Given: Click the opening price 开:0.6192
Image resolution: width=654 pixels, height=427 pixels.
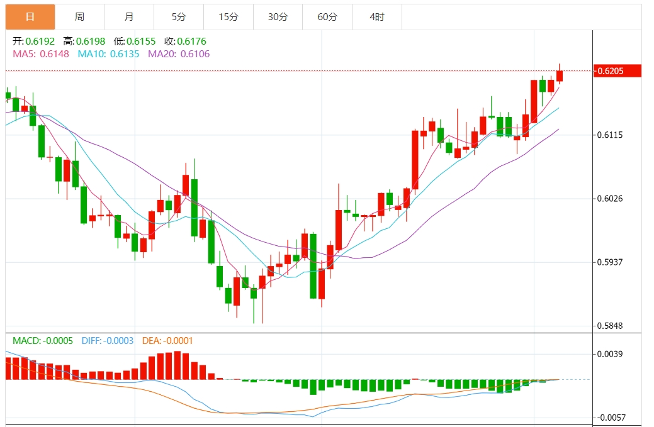Looking at the screenshot, I should (x=34, y=42).
